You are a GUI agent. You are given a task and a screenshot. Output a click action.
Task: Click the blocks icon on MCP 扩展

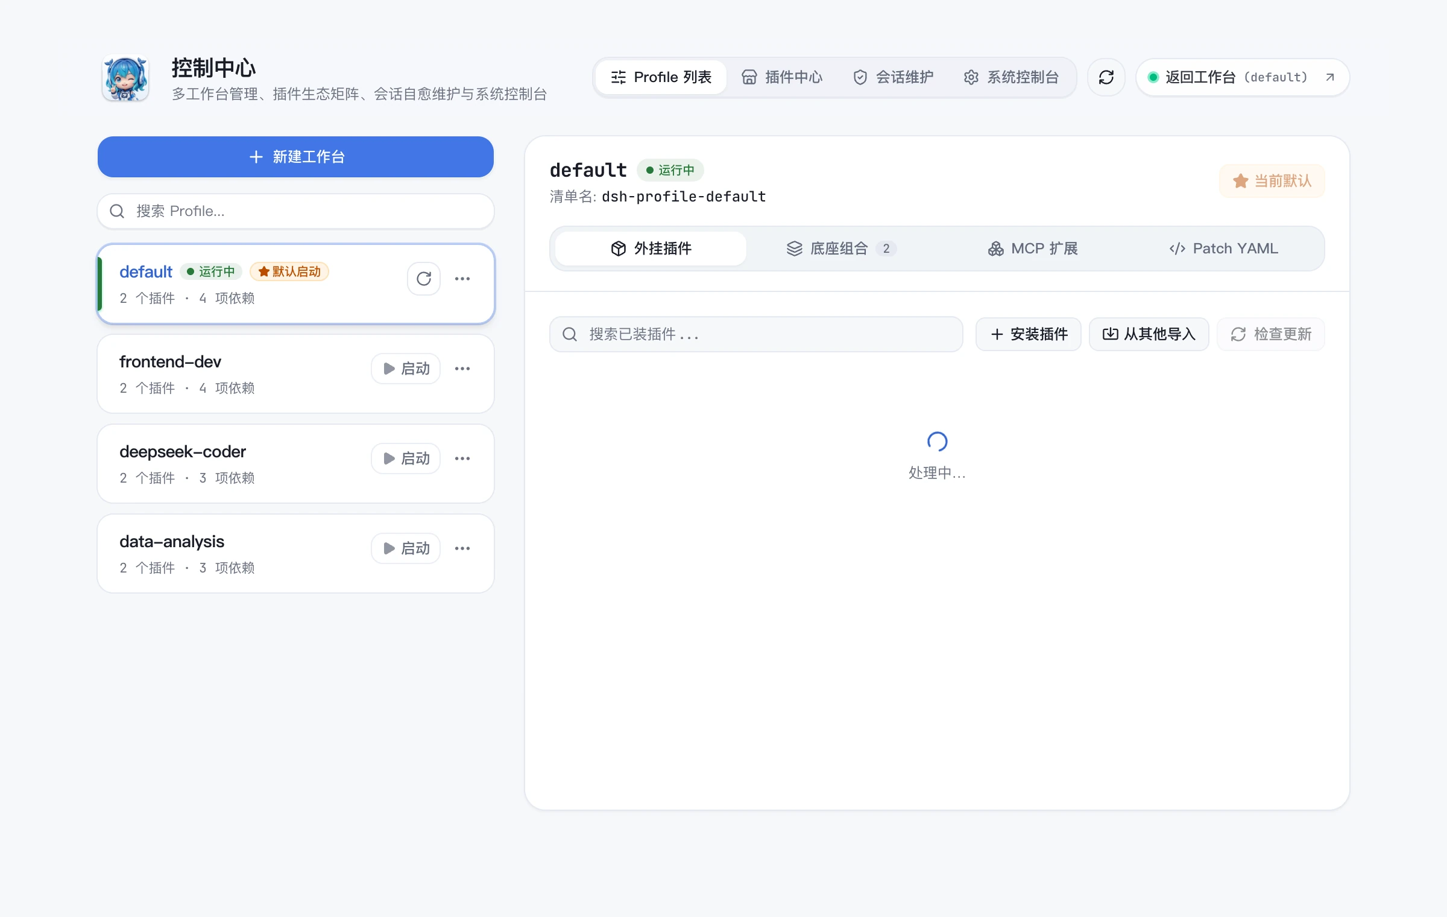996,249
